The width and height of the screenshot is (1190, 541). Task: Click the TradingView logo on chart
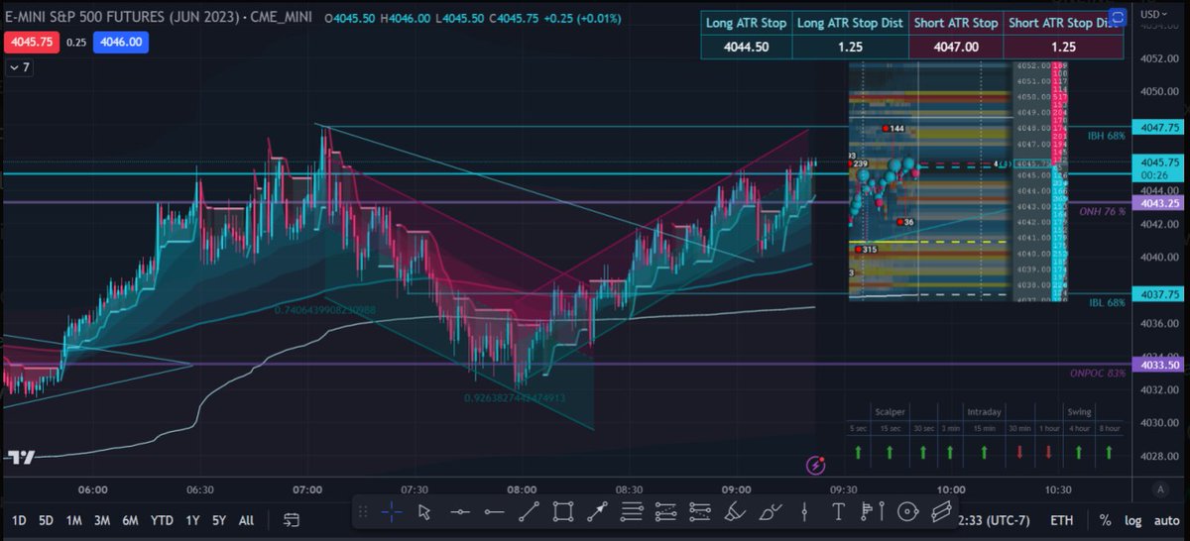pyautogui.click(x=22, y=457)
